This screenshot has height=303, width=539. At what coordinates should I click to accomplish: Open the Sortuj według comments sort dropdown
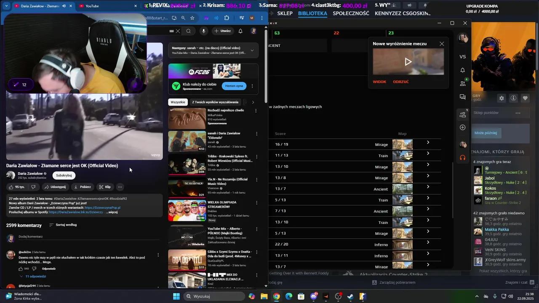(63, 225)
